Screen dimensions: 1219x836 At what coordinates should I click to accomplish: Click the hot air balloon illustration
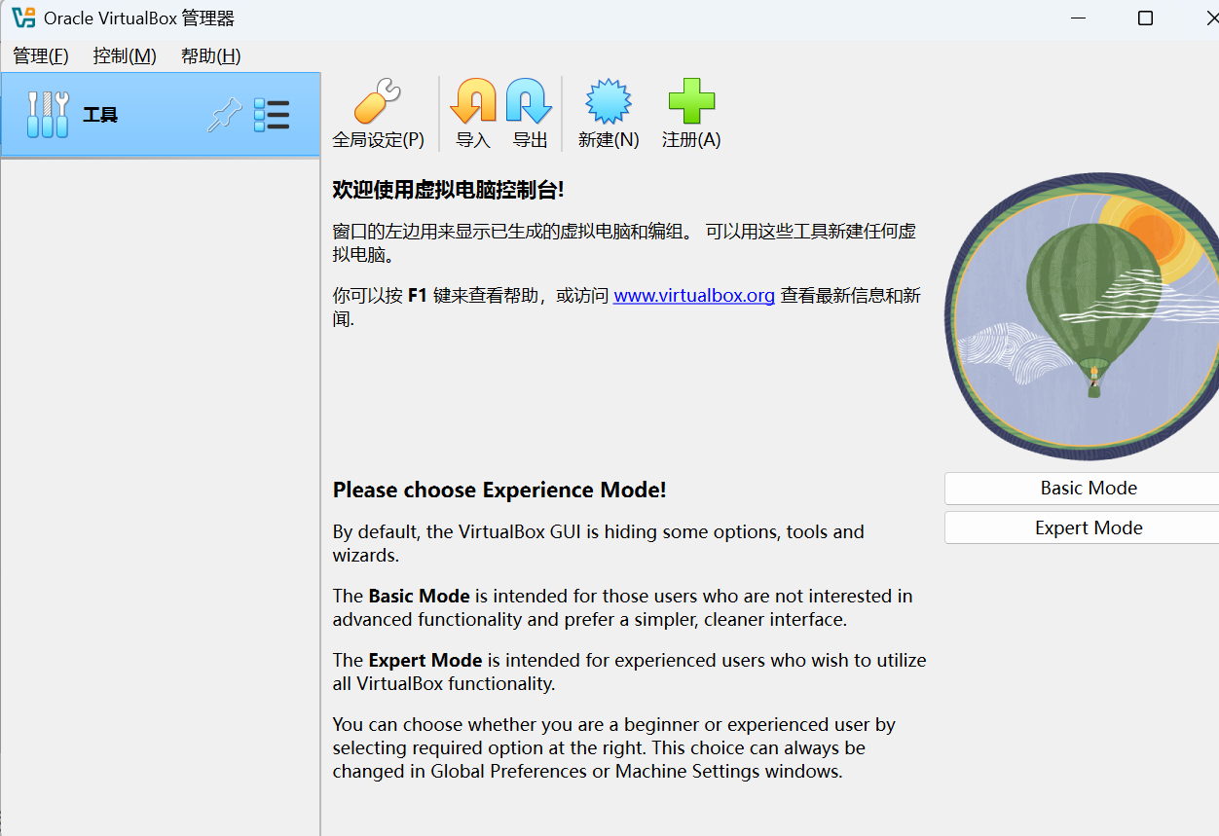click(1082, 316)
